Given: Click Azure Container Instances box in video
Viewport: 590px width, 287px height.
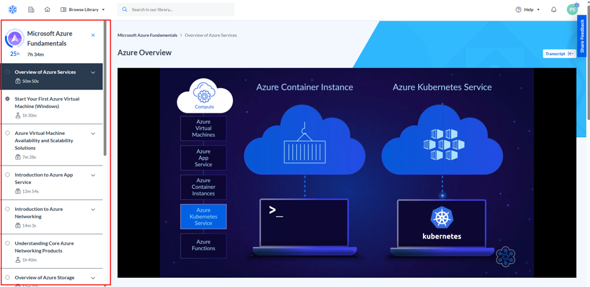Looking at the screenshot, I should point(203,187).
